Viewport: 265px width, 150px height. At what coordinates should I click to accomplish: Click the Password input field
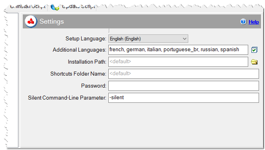click(183, 86)
